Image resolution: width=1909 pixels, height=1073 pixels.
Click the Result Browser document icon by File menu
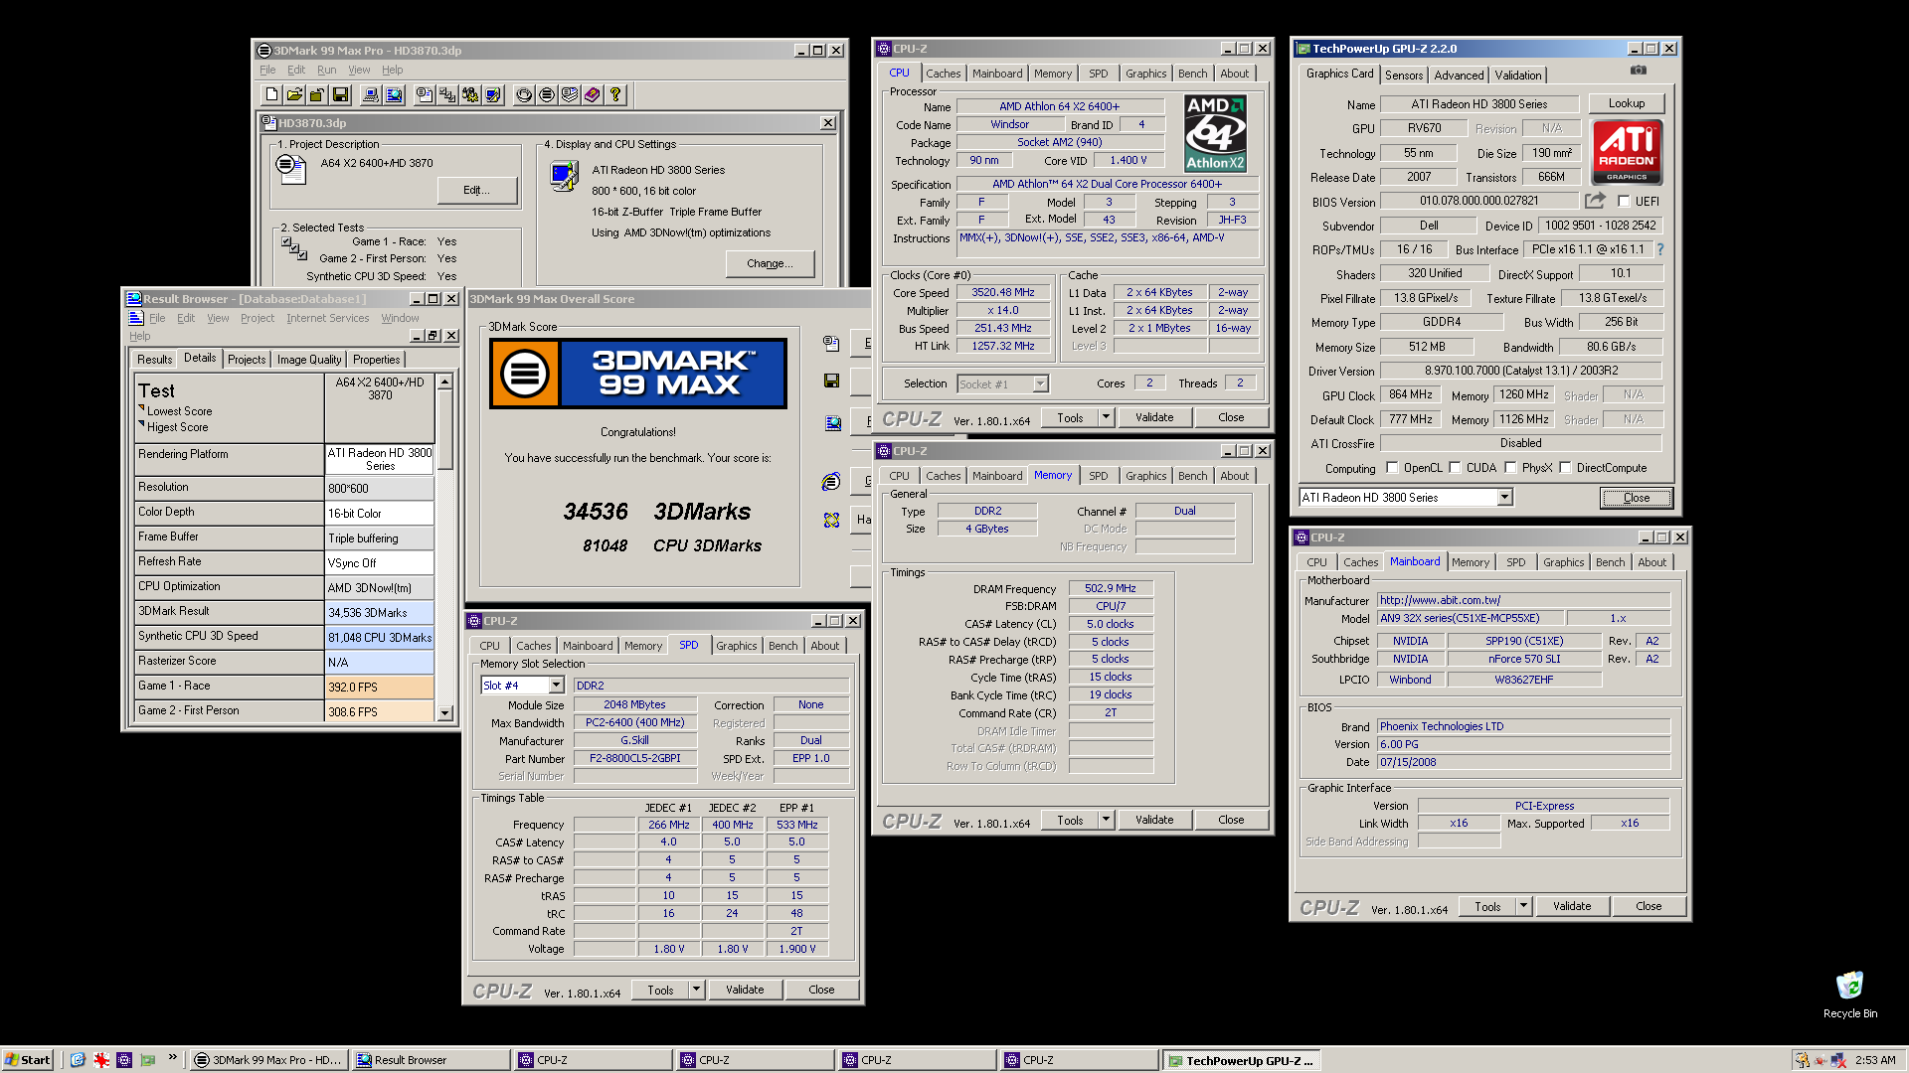click(x=136, y=318)
